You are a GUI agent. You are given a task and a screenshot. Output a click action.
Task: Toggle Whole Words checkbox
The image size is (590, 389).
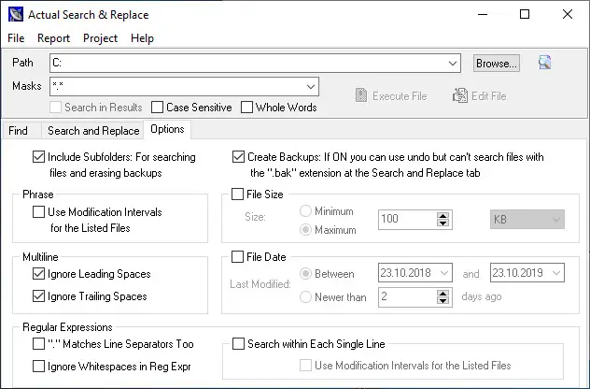[x=247, y=108]
